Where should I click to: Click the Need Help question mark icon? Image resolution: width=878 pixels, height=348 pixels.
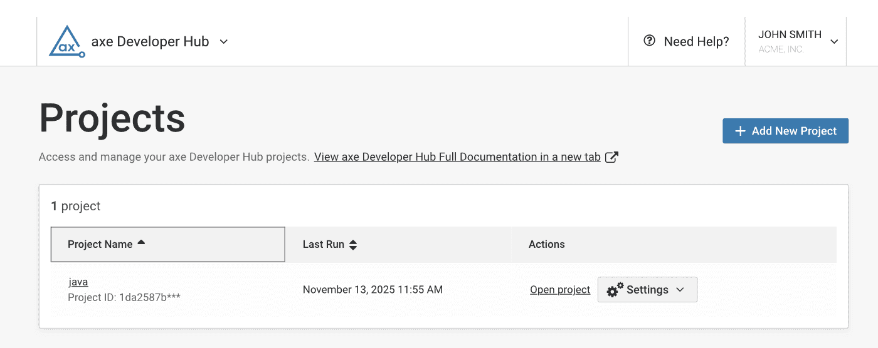coord(650,41)
